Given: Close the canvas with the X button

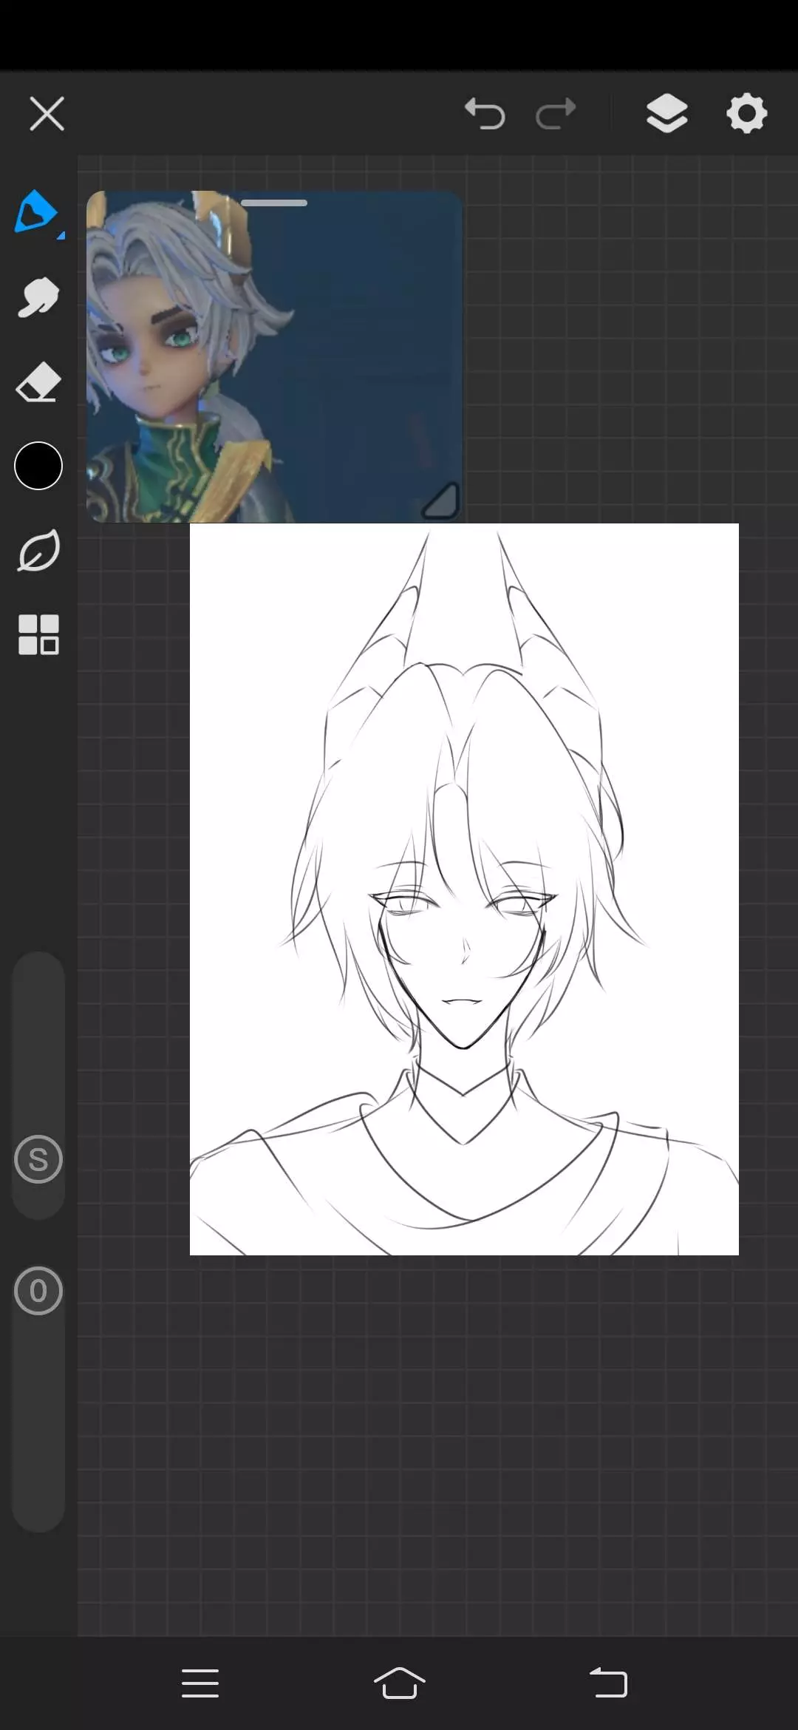Looking at the screenshot, I should (x=47, y=114).
